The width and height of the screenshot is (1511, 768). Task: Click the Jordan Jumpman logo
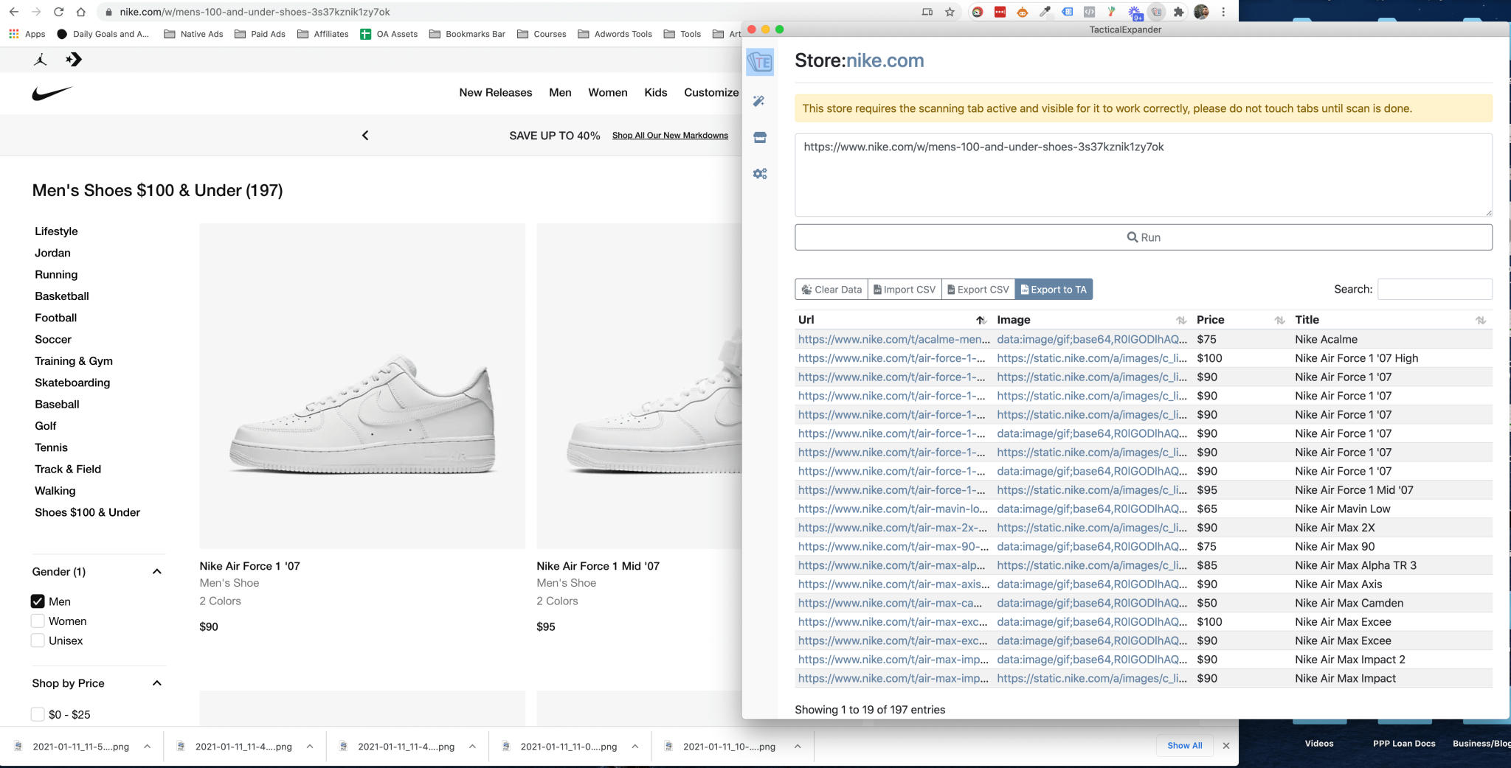(41, 60)
